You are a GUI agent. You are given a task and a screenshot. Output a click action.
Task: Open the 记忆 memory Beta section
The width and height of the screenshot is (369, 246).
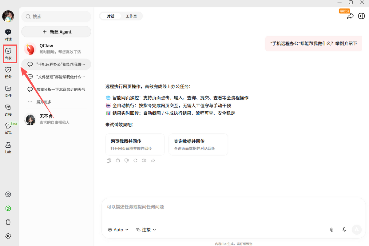click(8, 128)
